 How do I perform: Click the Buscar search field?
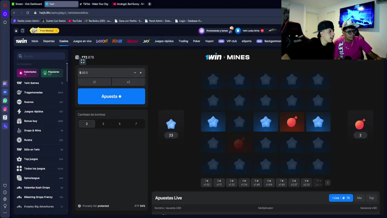41,56
